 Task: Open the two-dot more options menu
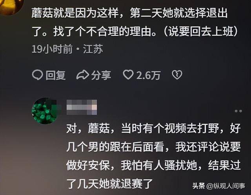(x=238, y=111)
